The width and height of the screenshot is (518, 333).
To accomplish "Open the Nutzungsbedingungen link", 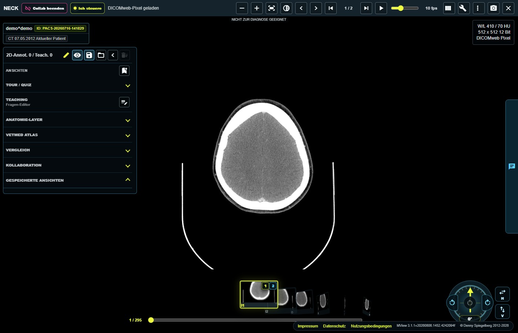I will pos(371,326).
